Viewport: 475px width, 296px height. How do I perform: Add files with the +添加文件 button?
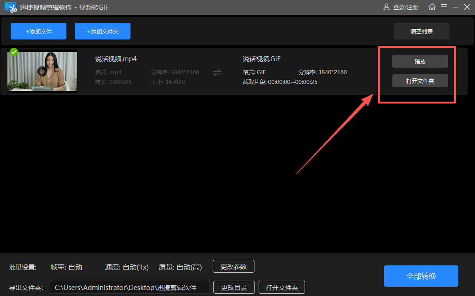pyautogui.click(x=38, y=31)
